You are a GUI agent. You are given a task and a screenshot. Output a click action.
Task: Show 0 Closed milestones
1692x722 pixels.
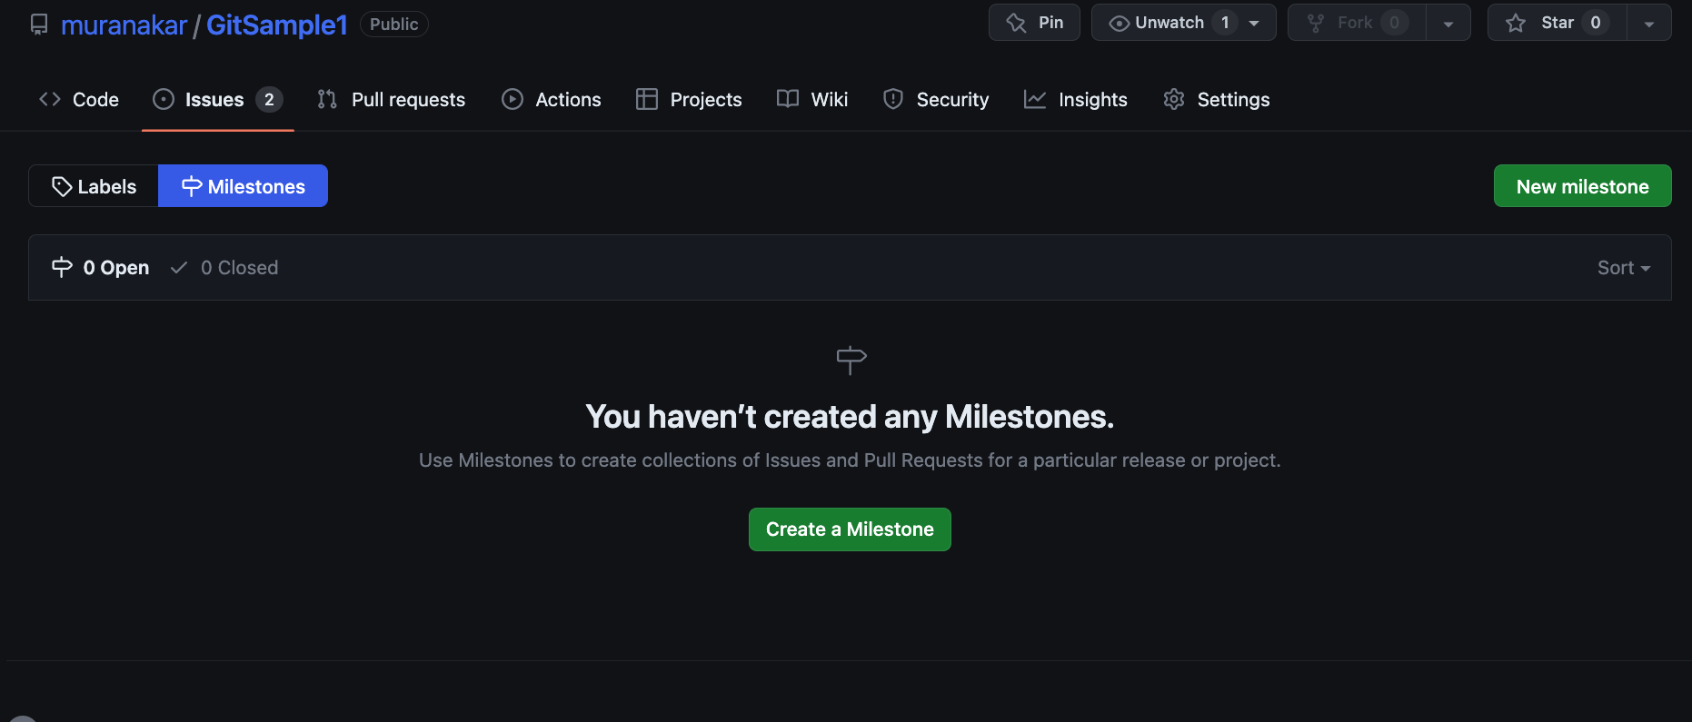224,267
